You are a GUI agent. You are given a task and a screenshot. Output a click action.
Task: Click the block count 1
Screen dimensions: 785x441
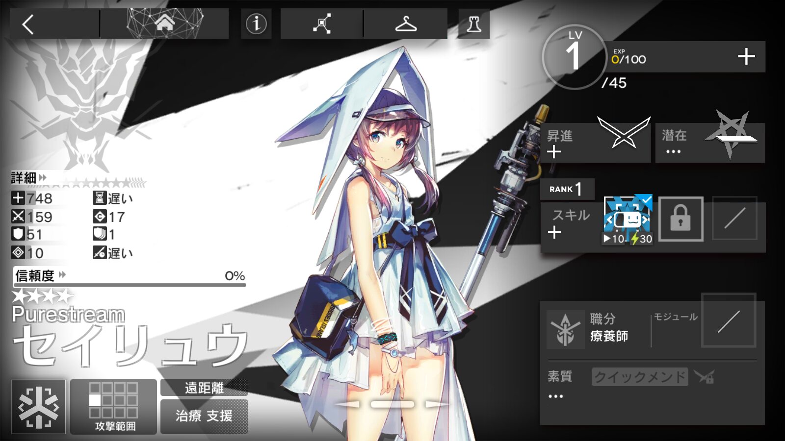point(104,234)
